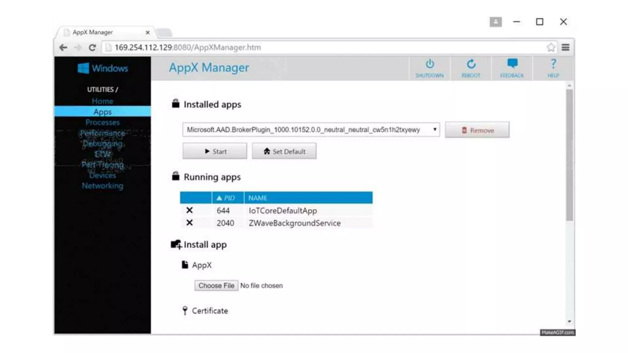This screenshot has width=628, height=353.
Task: Click Choose File for AppX
Action: (x=216, y=286)
